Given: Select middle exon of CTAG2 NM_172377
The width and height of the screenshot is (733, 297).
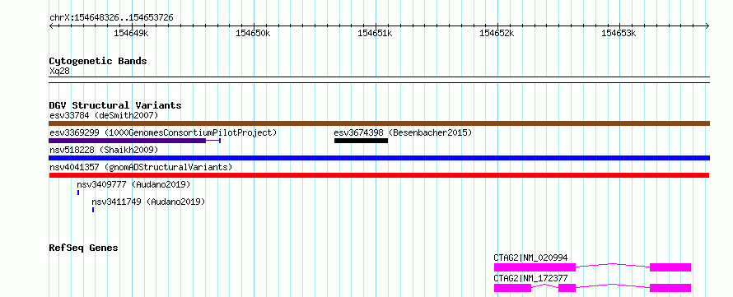Looking at the screenshot, I should [x=567, y=288].
